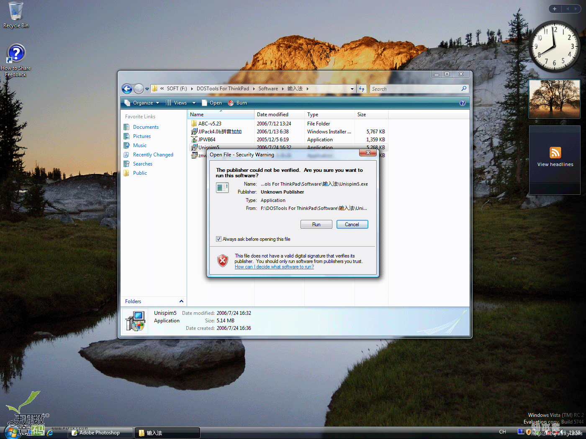Go back with the Explorer Back arrow
This screenshot has height=439, width=586.
127,89
